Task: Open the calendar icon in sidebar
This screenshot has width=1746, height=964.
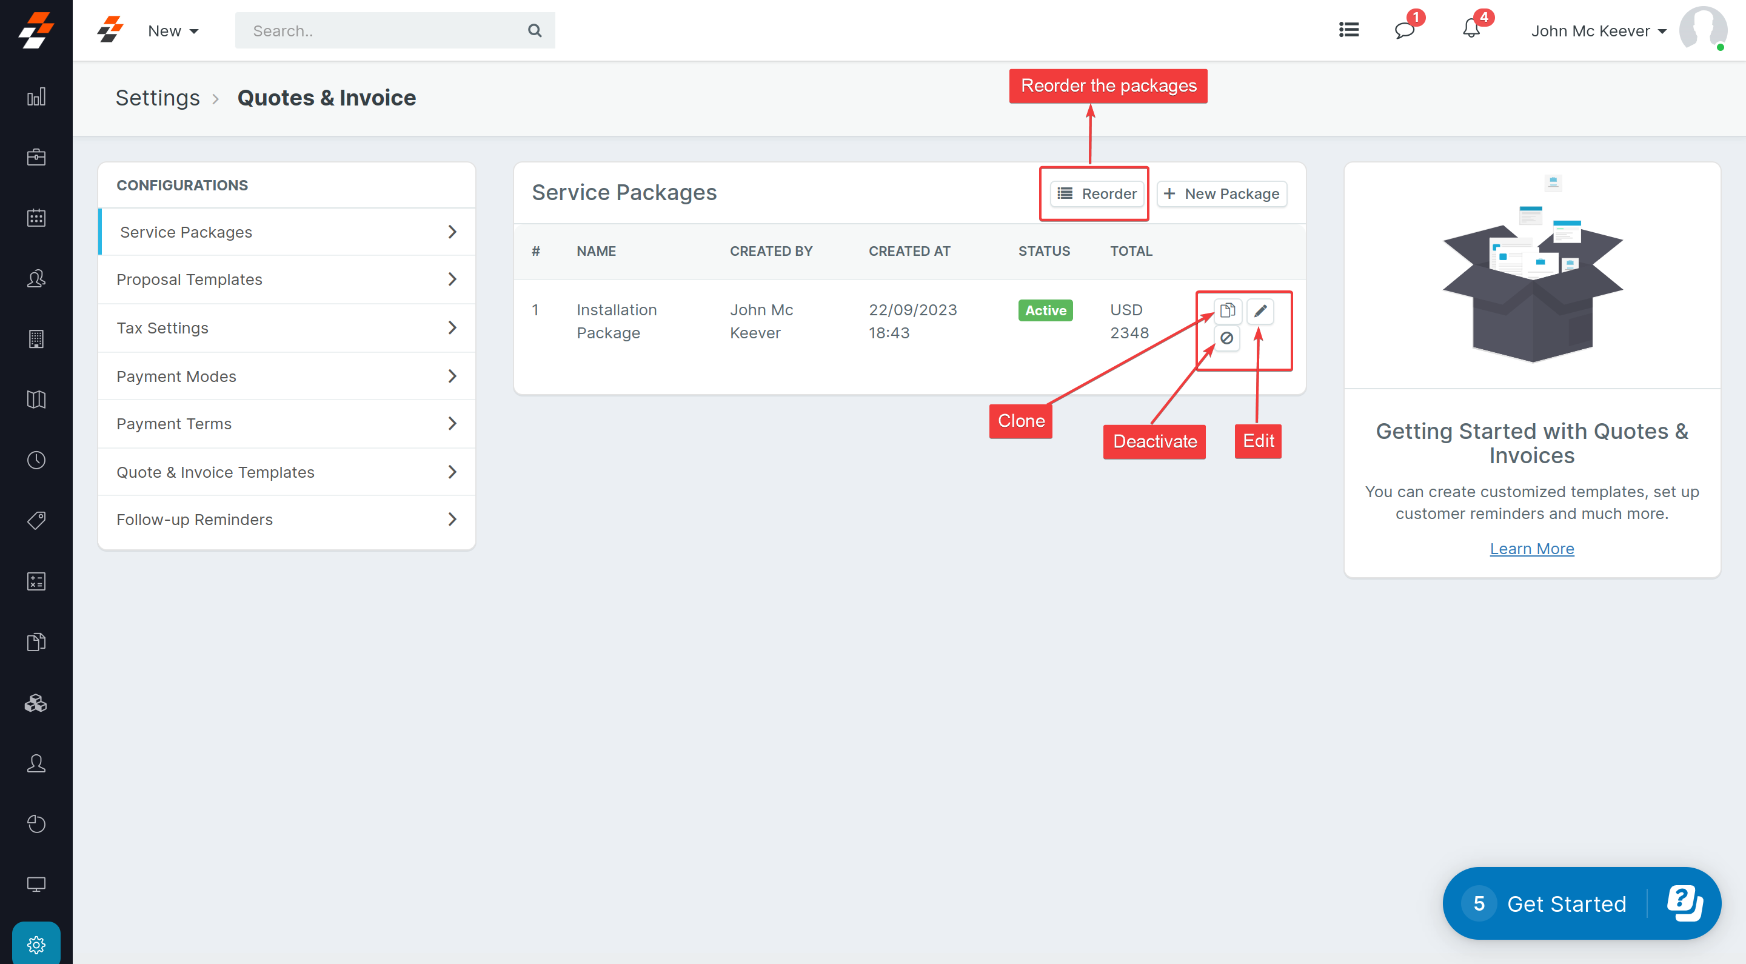Action: [x=36, y=218]
